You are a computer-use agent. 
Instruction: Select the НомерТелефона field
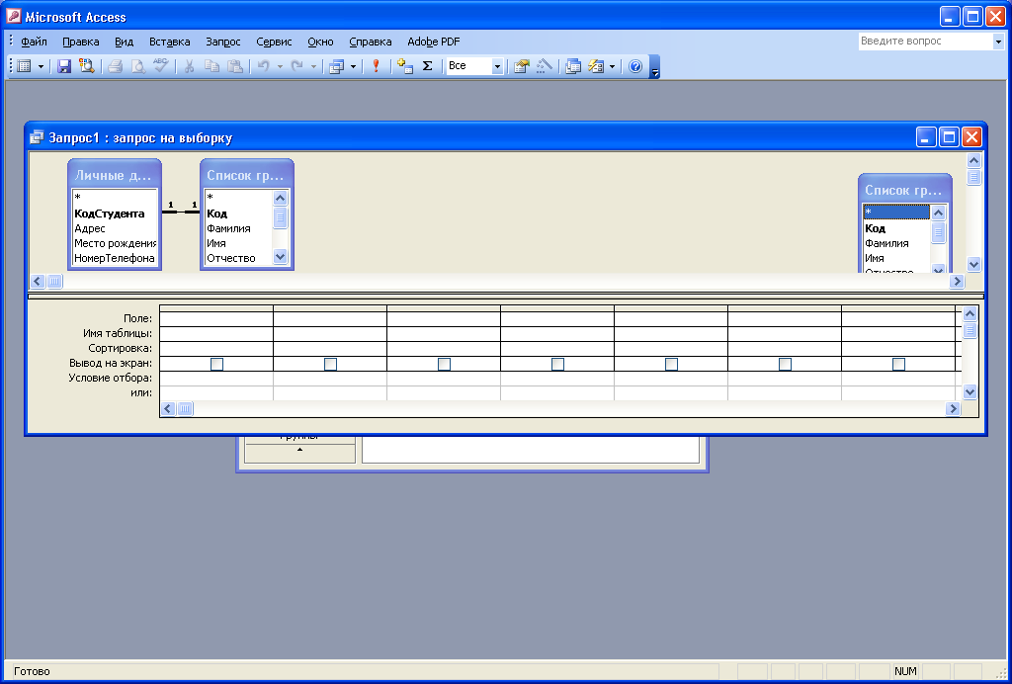115,258
